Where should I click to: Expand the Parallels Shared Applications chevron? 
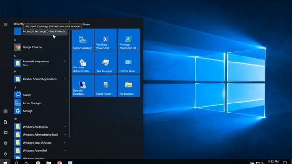point(65,79)
